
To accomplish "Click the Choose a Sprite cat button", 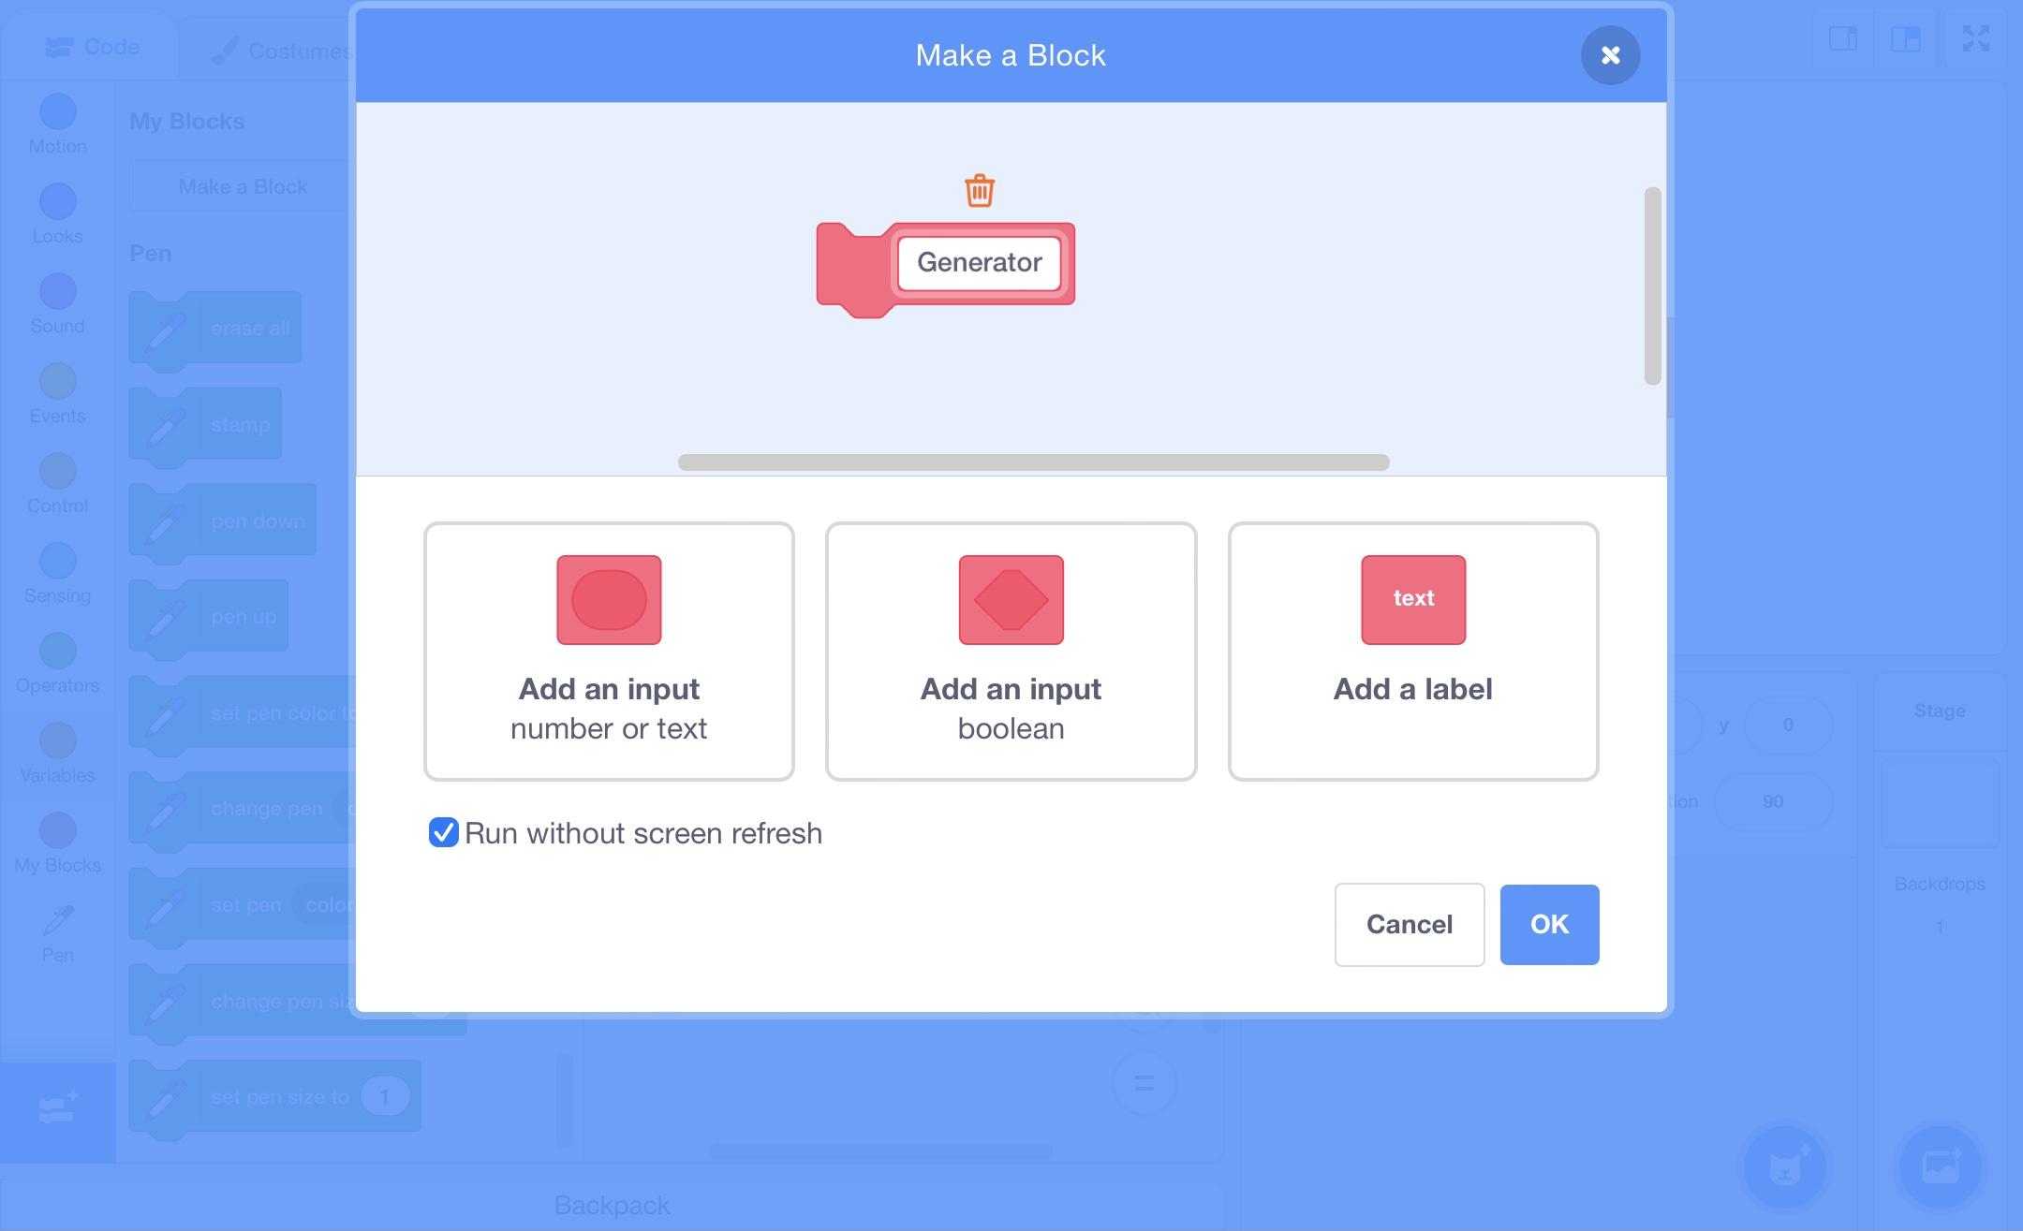I will pyautogui.click(x=1785, y=1166).
